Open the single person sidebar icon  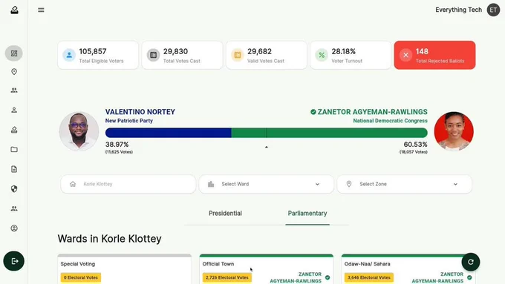tap(14, 110)
